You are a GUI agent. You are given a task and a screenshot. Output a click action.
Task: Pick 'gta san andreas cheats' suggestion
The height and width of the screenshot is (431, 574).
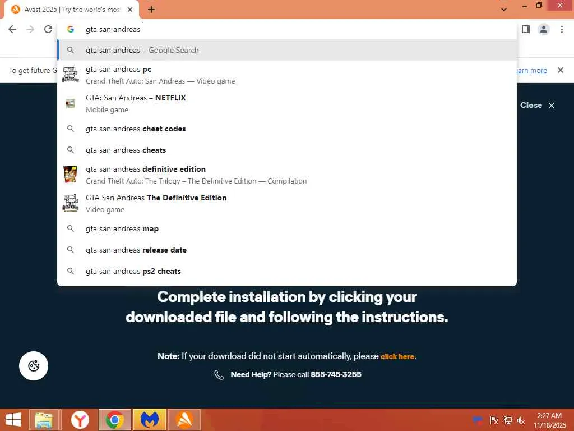287,150
